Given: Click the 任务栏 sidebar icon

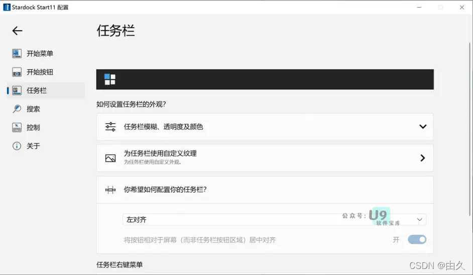Looking at the screenshot, I should tap(17, 90).
